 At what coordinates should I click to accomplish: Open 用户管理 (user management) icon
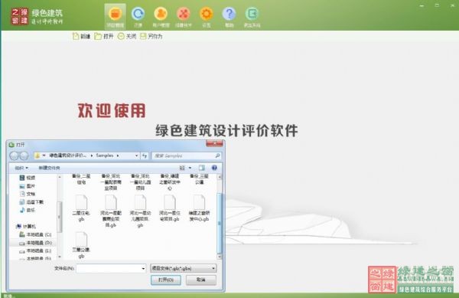tap(161, 17)
